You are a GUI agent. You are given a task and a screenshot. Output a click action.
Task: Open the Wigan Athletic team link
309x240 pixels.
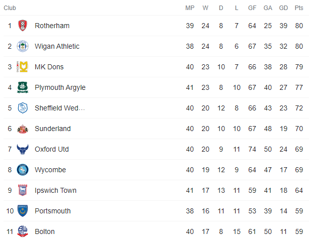[57, 46]
